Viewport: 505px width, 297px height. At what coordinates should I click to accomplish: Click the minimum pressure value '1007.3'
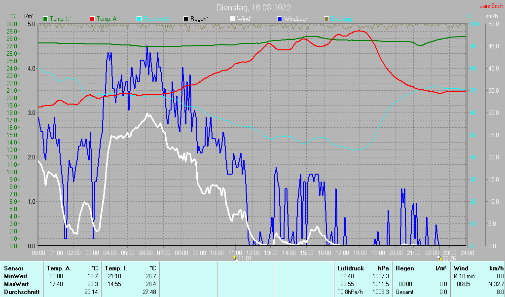(381, 276)
